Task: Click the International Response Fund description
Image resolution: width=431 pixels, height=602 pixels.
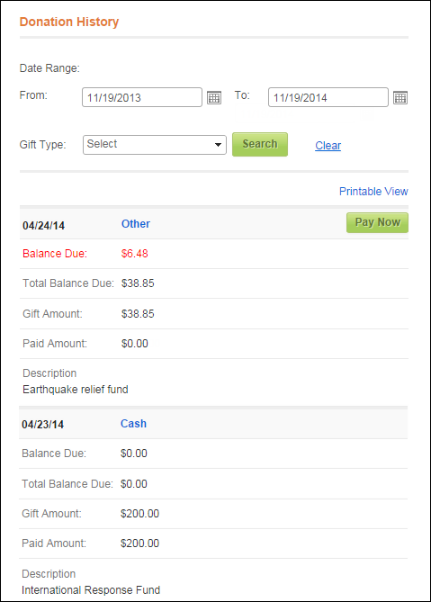Action: coord(91,589)
